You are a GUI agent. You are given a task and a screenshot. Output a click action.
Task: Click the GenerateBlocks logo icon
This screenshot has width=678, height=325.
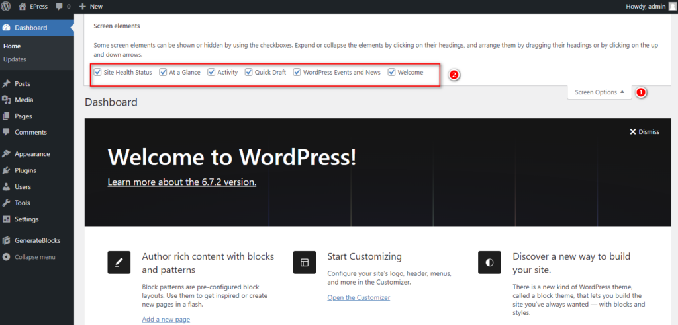(6, 240)
